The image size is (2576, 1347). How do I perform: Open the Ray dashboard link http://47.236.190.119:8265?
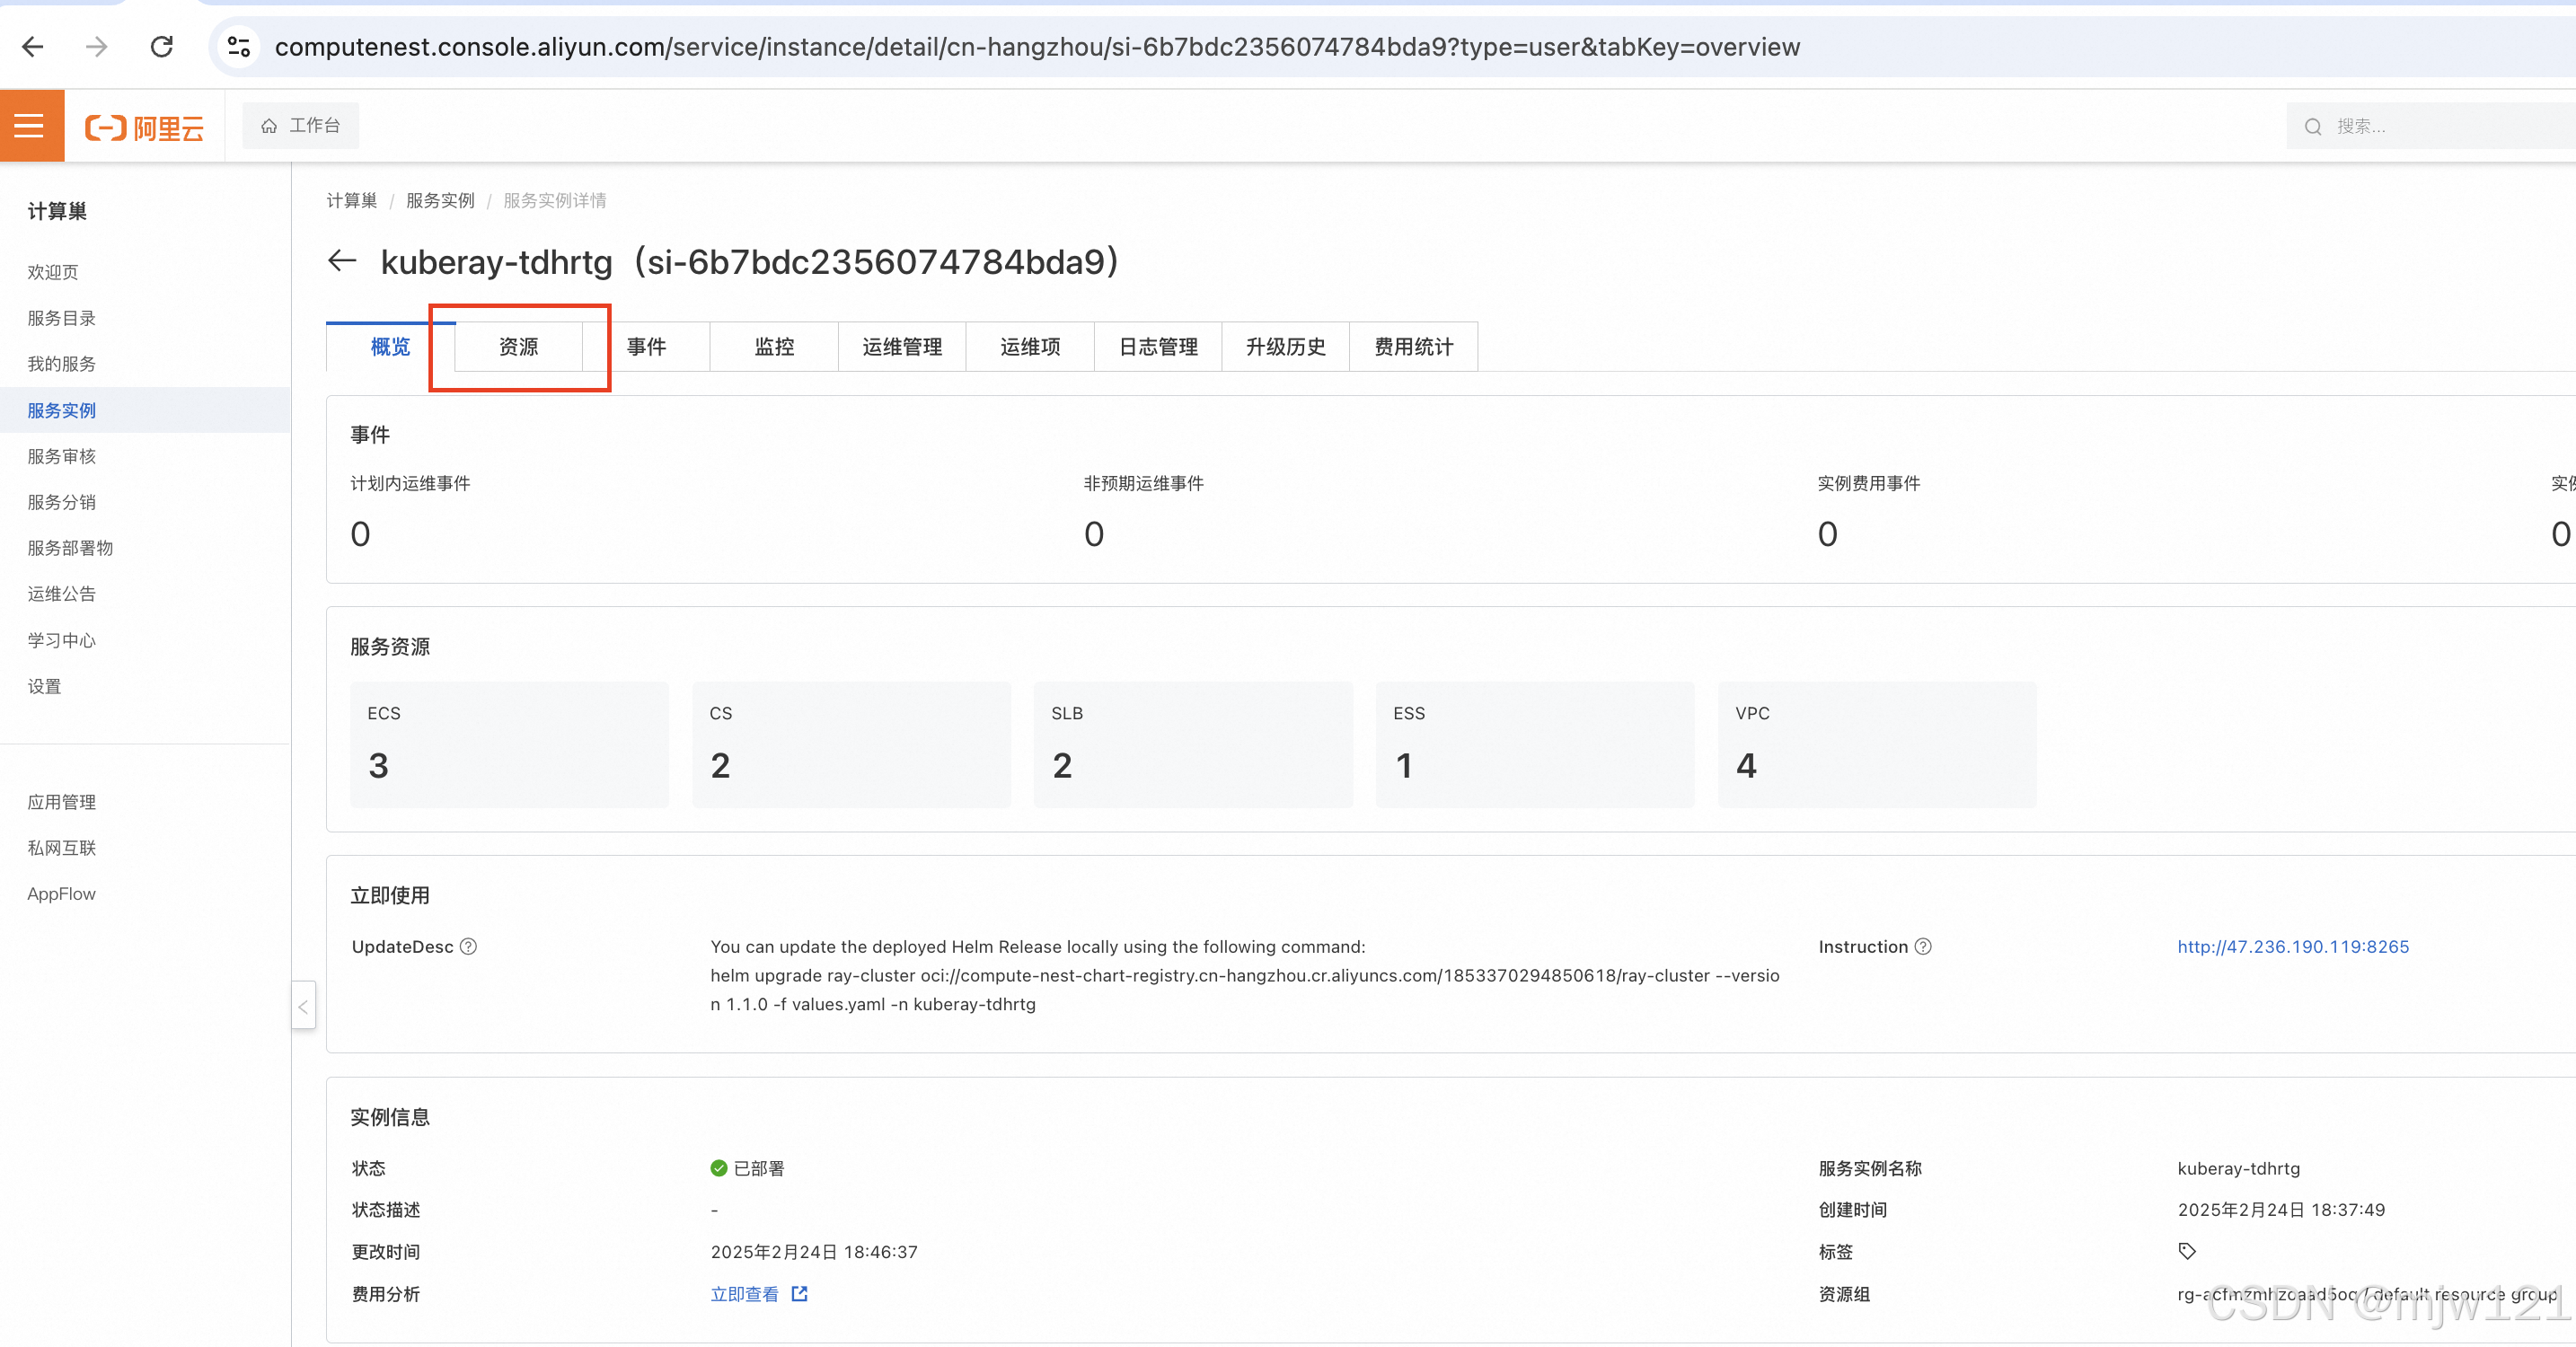[x=2292, y=946]
